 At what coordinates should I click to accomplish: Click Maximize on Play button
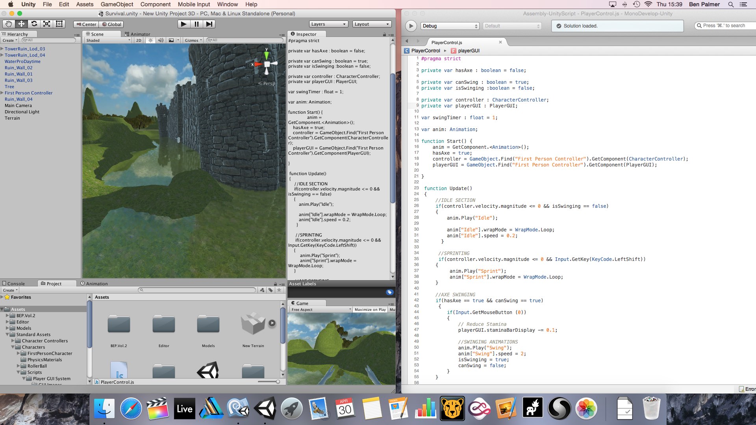[370, 310]
